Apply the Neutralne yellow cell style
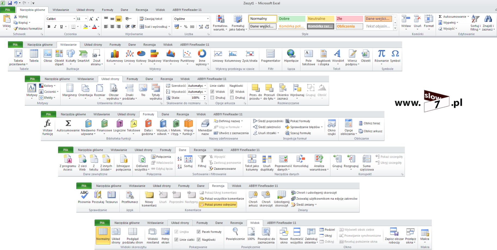 pos(320,19)
